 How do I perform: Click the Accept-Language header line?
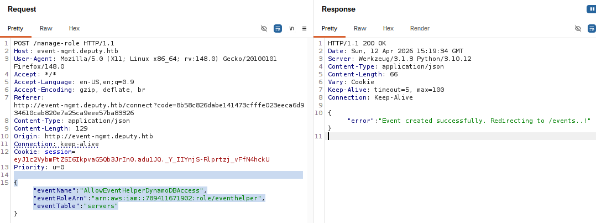coord(74,82)
